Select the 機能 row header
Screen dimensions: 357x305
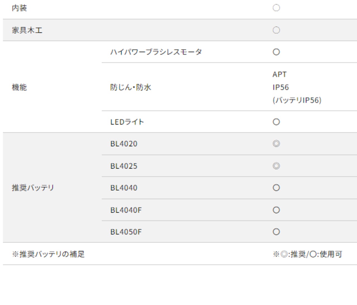tap(19, 87)
